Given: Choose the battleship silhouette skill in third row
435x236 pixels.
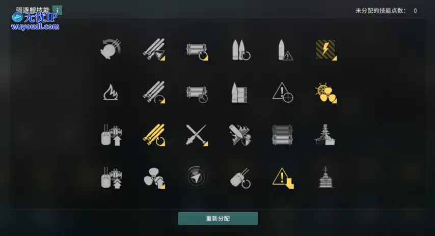Looking at the screenshot, I should [325, 135].
